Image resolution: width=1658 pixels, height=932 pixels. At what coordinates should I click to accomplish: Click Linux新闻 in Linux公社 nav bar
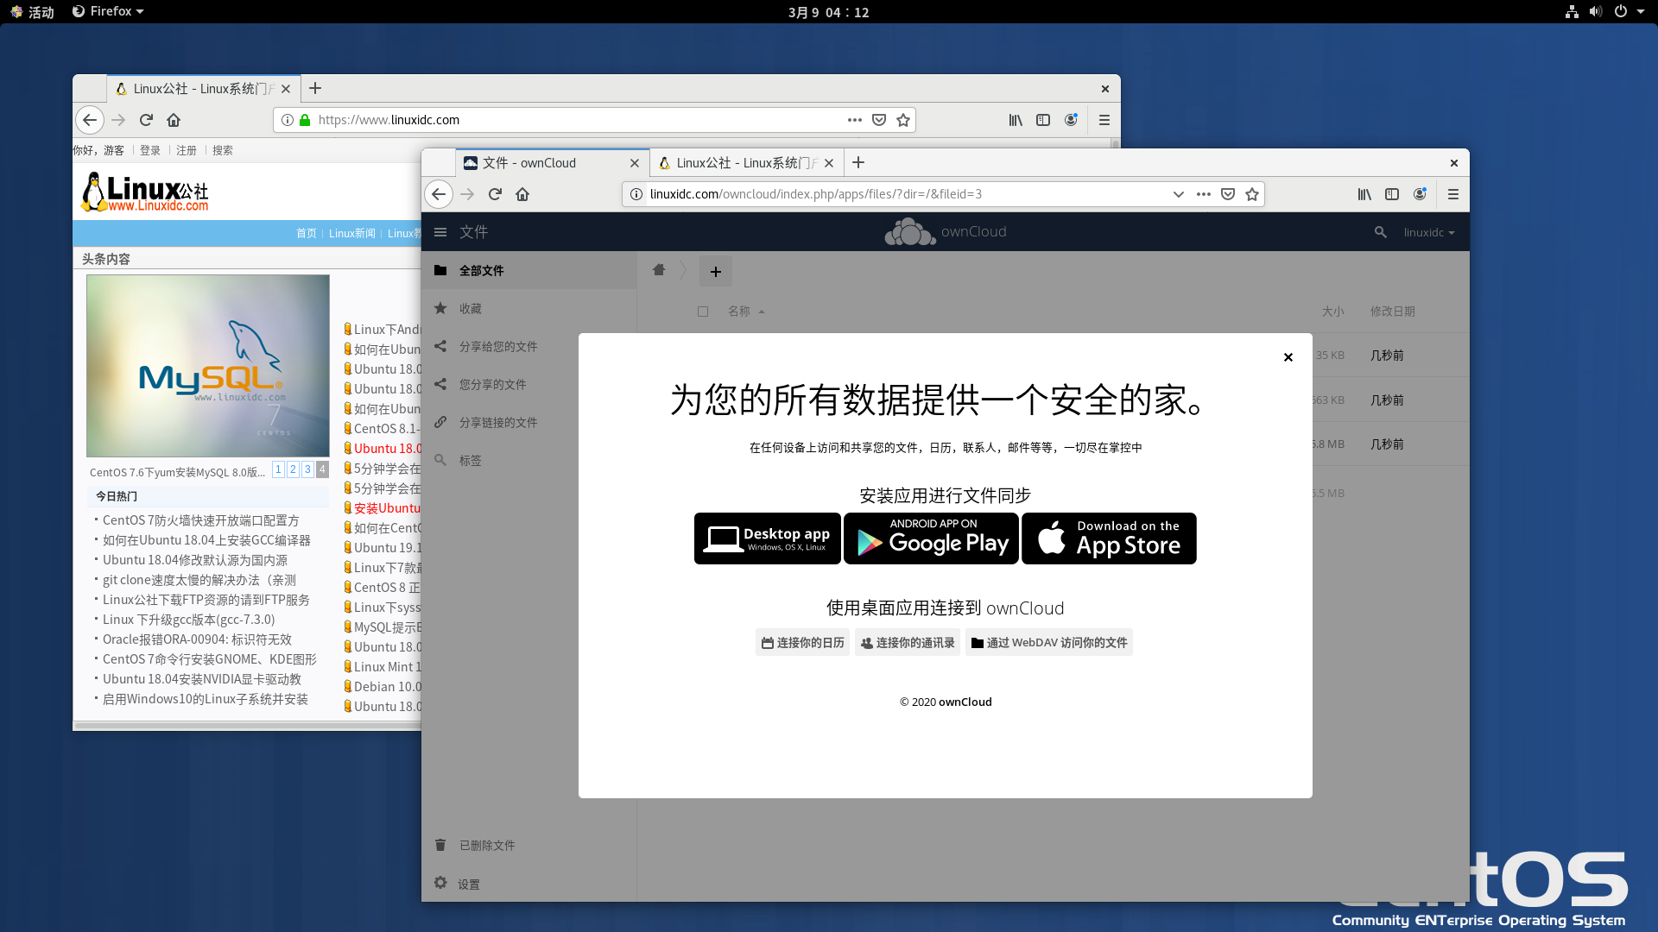pyautogui.click(x=352, y=234)
